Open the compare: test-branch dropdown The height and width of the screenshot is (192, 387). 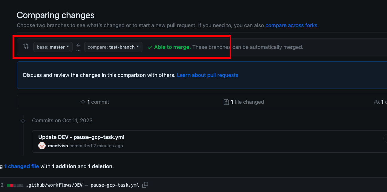click(113, 47)
